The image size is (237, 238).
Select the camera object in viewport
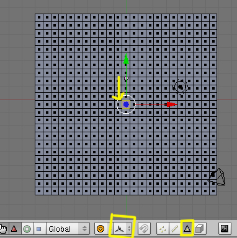(217, 177)
